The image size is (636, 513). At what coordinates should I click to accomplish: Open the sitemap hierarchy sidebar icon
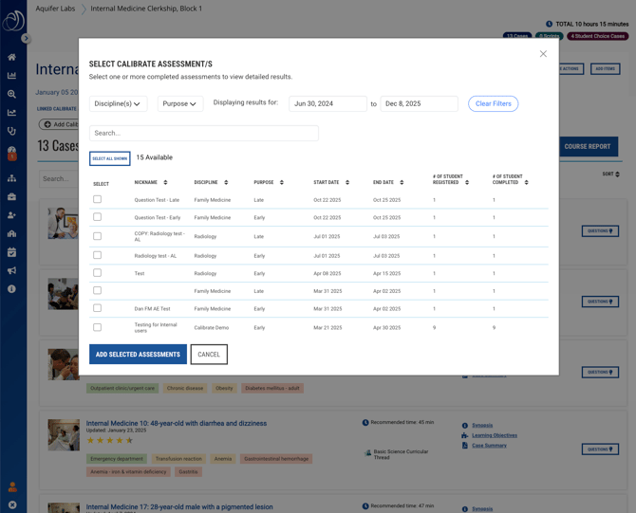11,178
